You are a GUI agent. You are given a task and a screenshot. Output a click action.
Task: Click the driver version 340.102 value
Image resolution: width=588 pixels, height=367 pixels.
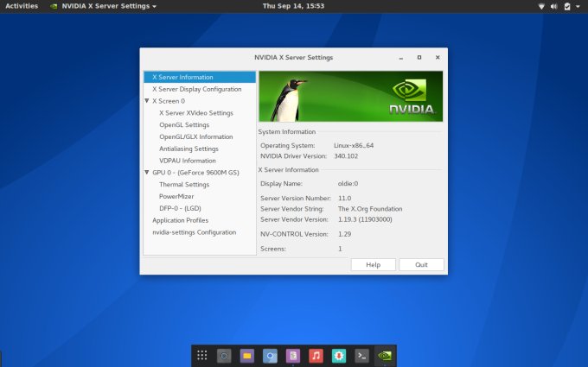coord(346,156)
